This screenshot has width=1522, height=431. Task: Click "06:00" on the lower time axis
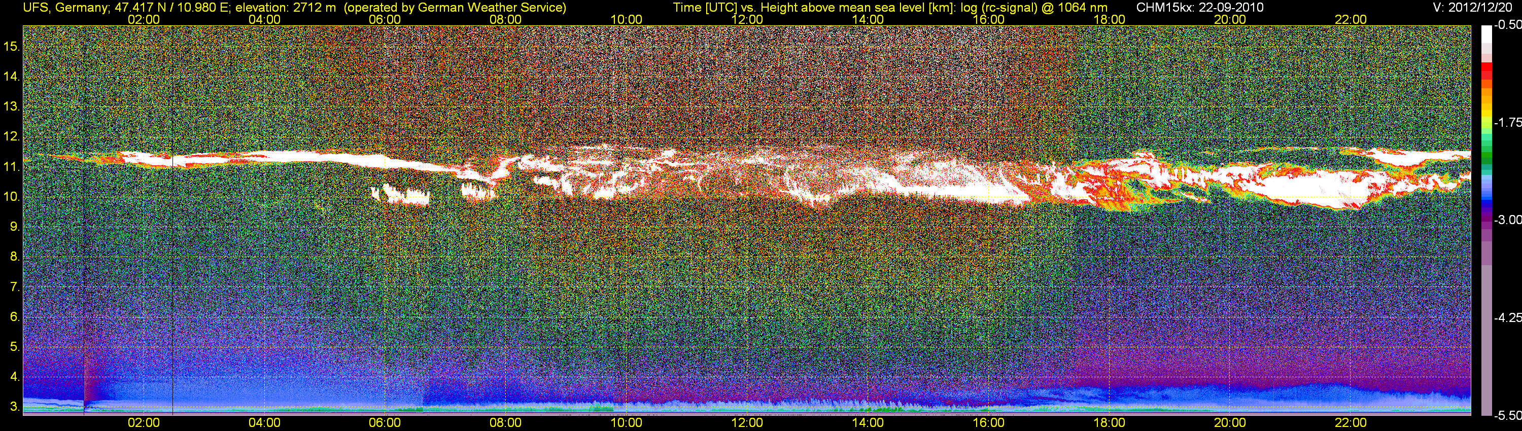[385, 423]
